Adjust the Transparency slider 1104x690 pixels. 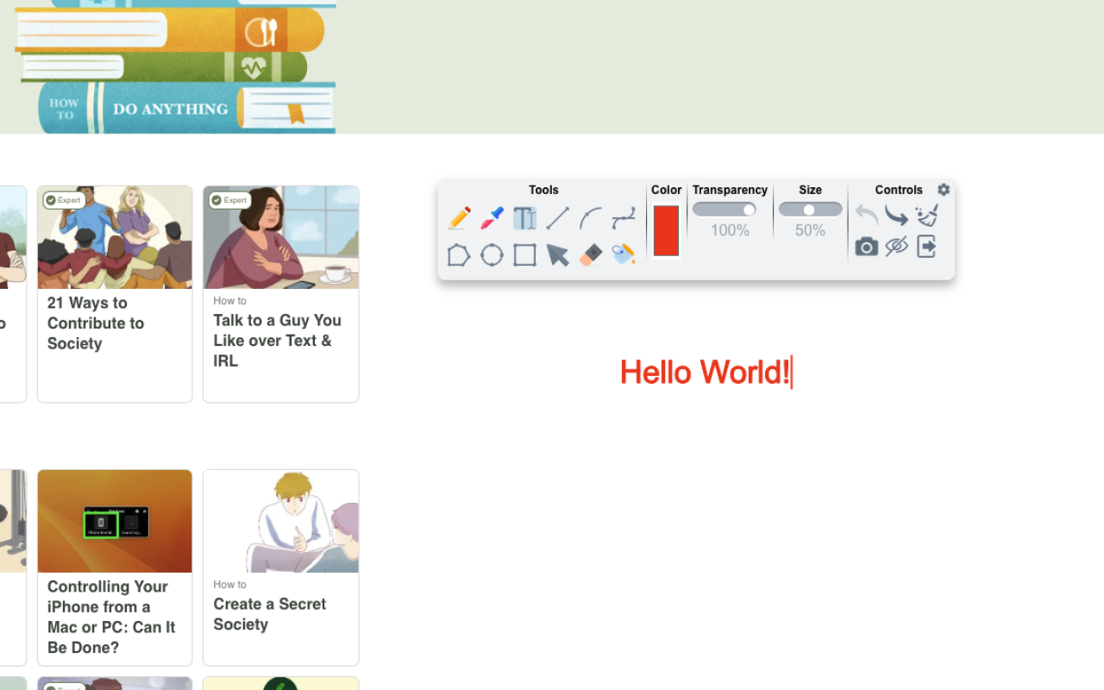pyautogui.click(x=724, y=210)
